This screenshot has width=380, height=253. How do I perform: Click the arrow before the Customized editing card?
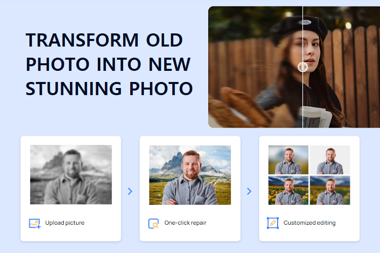click(x=249, y=191)
